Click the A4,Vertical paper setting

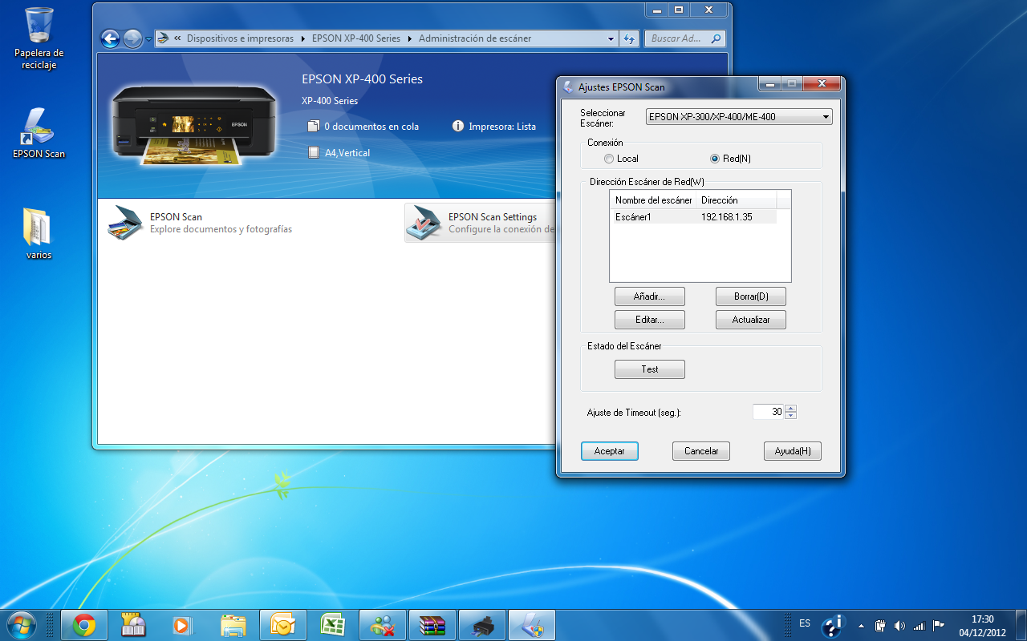(x=339, y=153)
